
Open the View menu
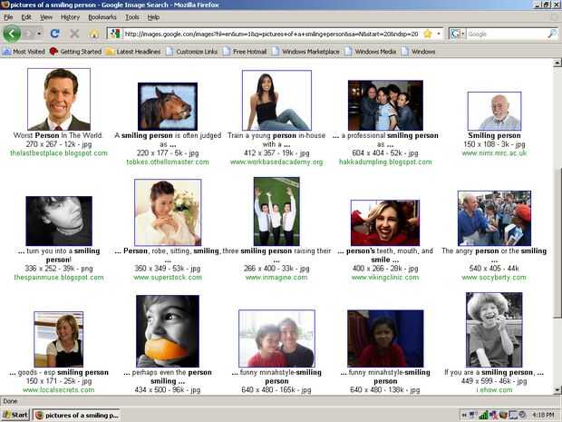[46, 17]
